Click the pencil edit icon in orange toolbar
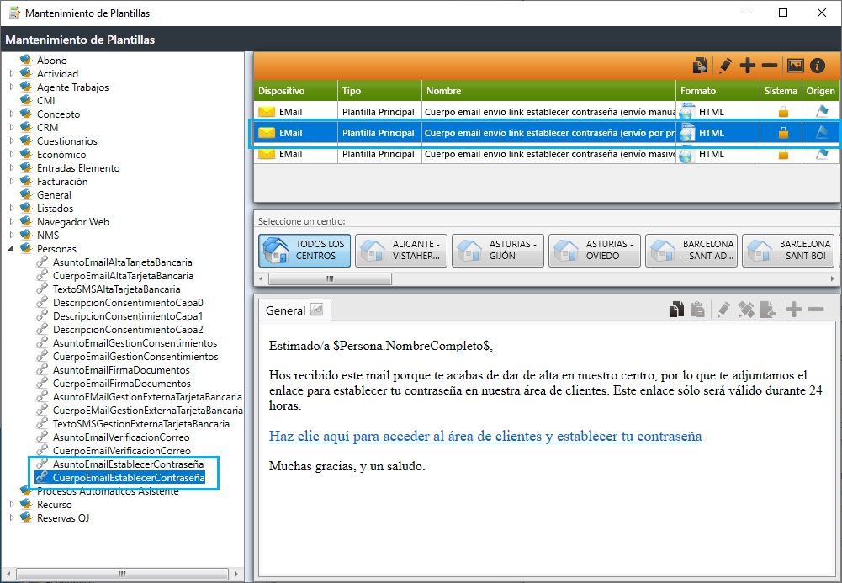842x583 pixels. 725,66
